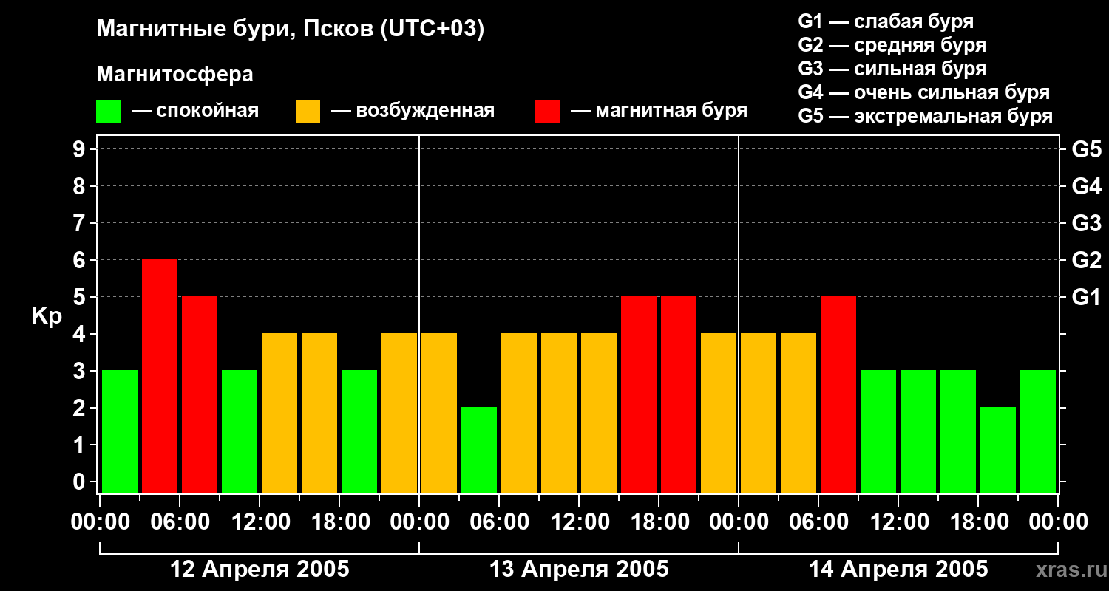Click the 'G1' label on the right axis

1086,297
